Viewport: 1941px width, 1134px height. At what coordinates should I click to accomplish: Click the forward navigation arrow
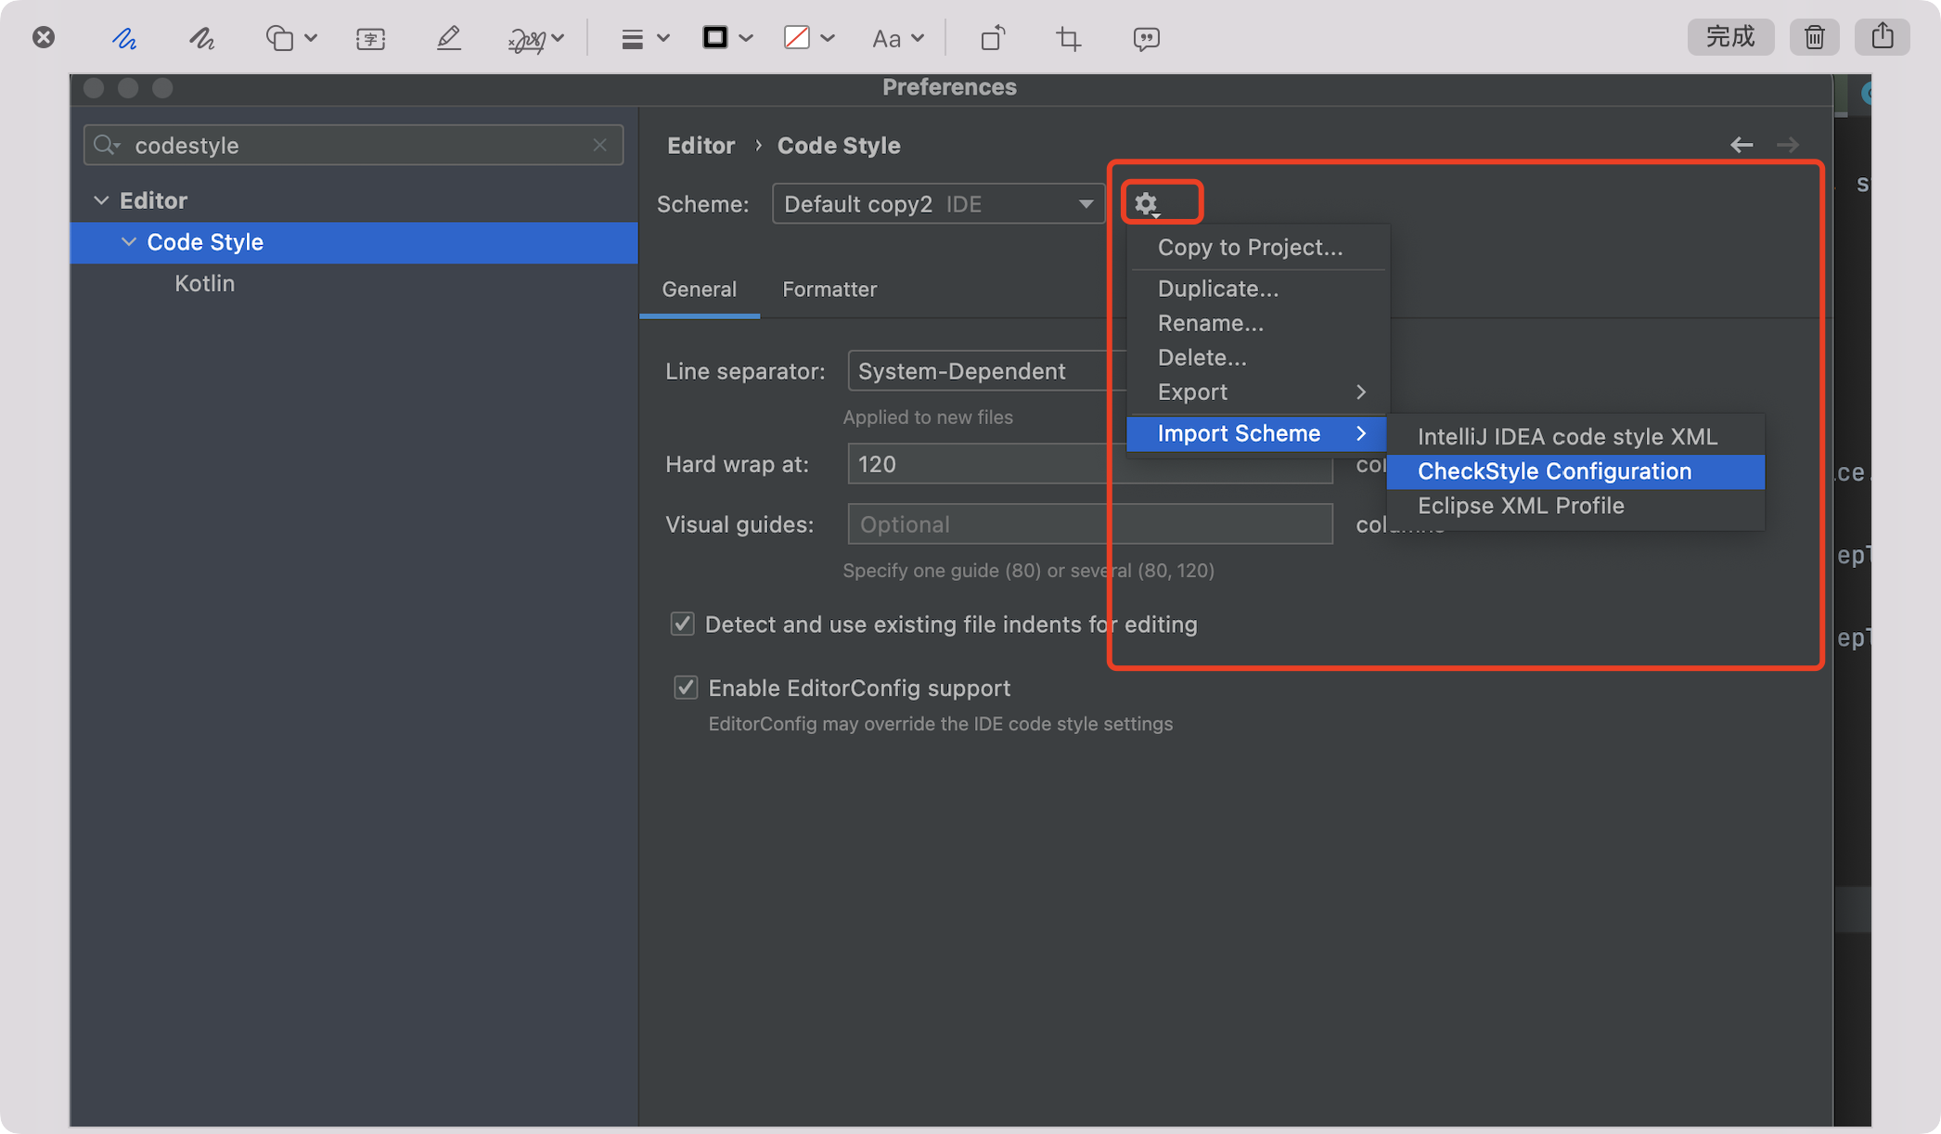[x=1789, y=145]
